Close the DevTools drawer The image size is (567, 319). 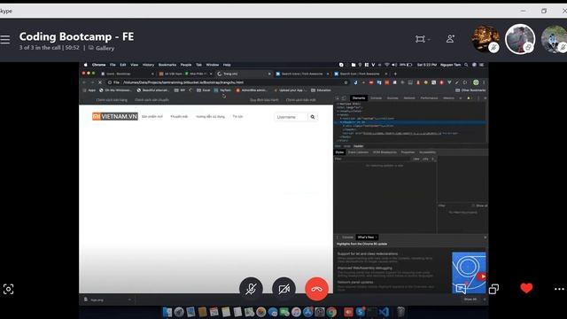coord(485,237)
